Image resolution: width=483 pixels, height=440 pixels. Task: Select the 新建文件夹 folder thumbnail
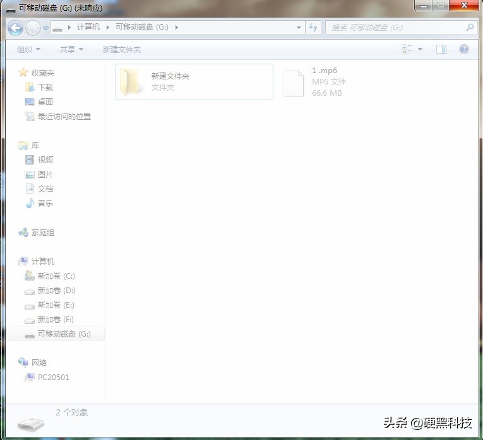131,82
